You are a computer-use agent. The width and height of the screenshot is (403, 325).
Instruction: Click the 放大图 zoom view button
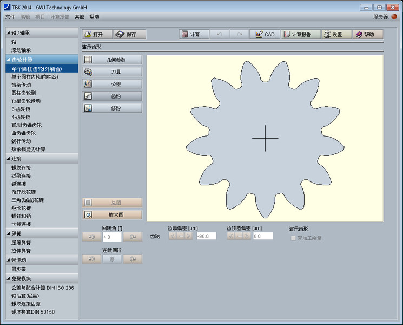(x=112, y=214)
